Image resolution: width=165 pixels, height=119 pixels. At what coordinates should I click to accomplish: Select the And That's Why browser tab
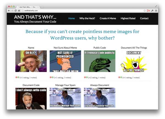(x=28, y=7)
